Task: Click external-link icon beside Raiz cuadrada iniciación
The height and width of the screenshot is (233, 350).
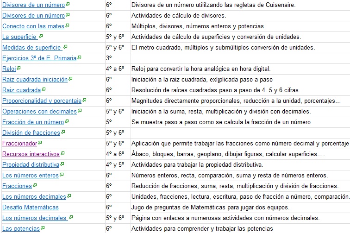Action: 70,79
